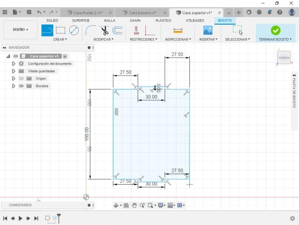Open the Measure tool

[178, 30]
